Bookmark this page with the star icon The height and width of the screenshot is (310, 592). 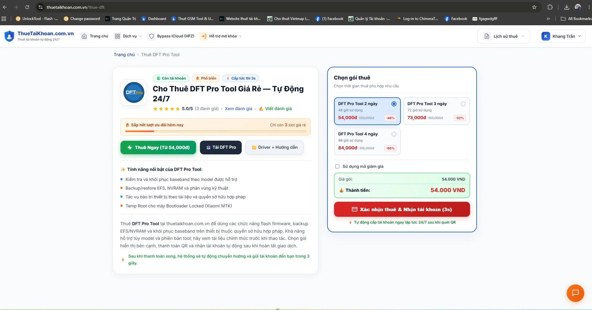coord(534,7)
